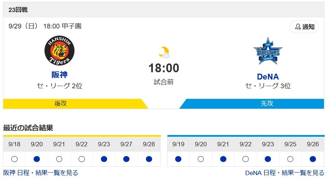Click the 18:00 game start time

(x=163, y=68)
